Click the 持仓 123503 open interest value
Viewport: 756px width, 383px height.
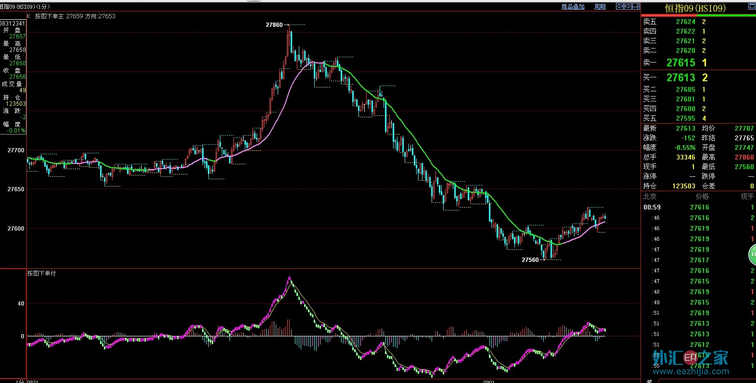pyautogui.click(x=684, y=186)
